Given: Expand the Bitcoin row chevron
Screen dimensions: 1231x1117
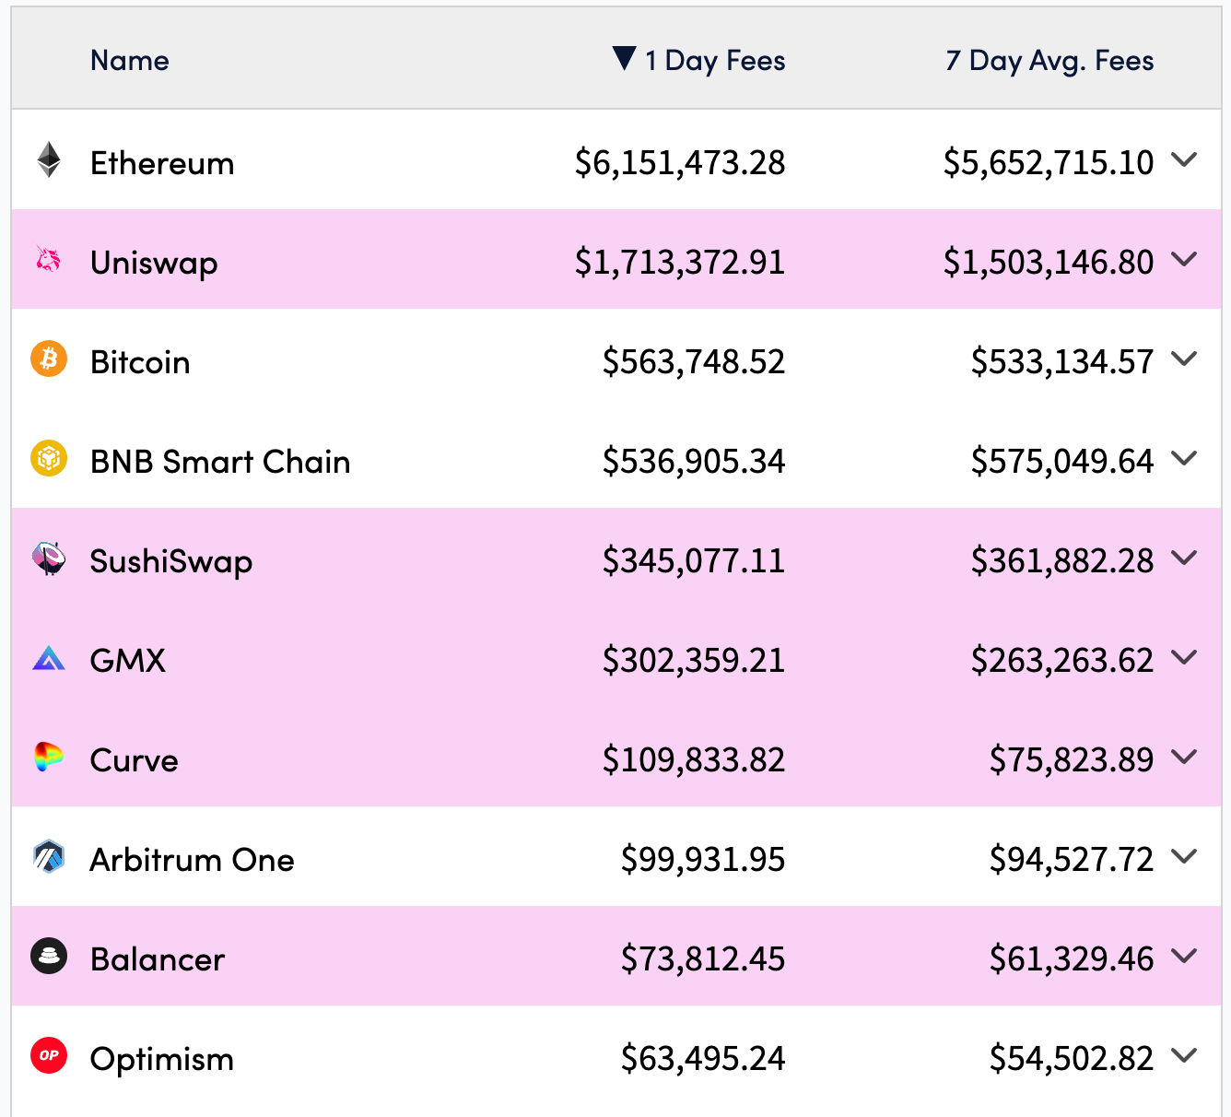Looking at the screenshot, I should pyautogui.click(x=1184, y=359).
